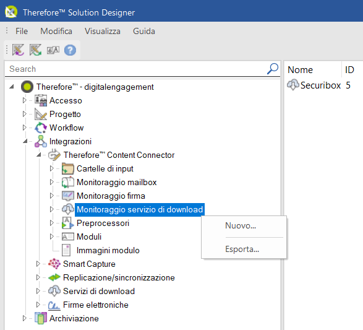
Task: Click the Workflow cycle icon
Action: point(41,128)
